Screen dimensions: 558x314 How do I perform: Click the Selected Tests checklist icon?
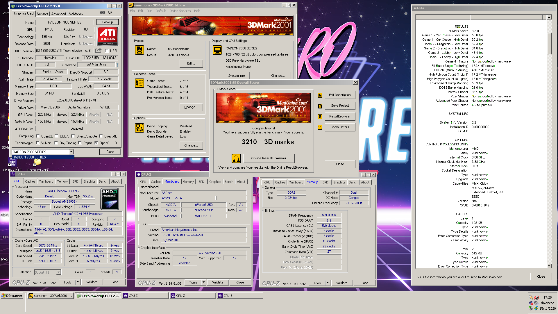pyautogui.click(x=139, y=83)
